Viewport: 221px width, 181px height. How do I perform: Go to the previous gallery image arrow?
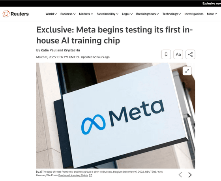[x=180, y=175]
